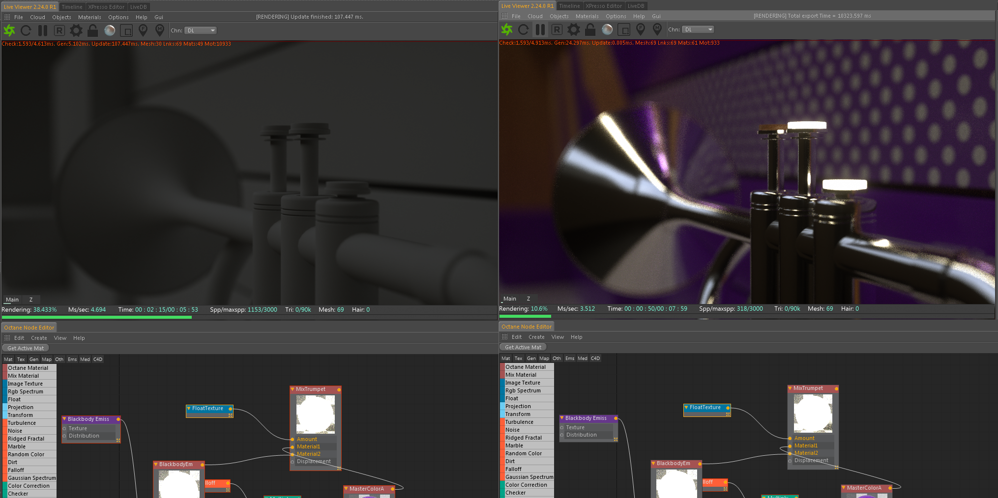The width and height of the screenshot is (998, 498).
Task: Switch to the XPresso Editor tab in left panel
Action: pyautogui.click(x=107, y=7)
